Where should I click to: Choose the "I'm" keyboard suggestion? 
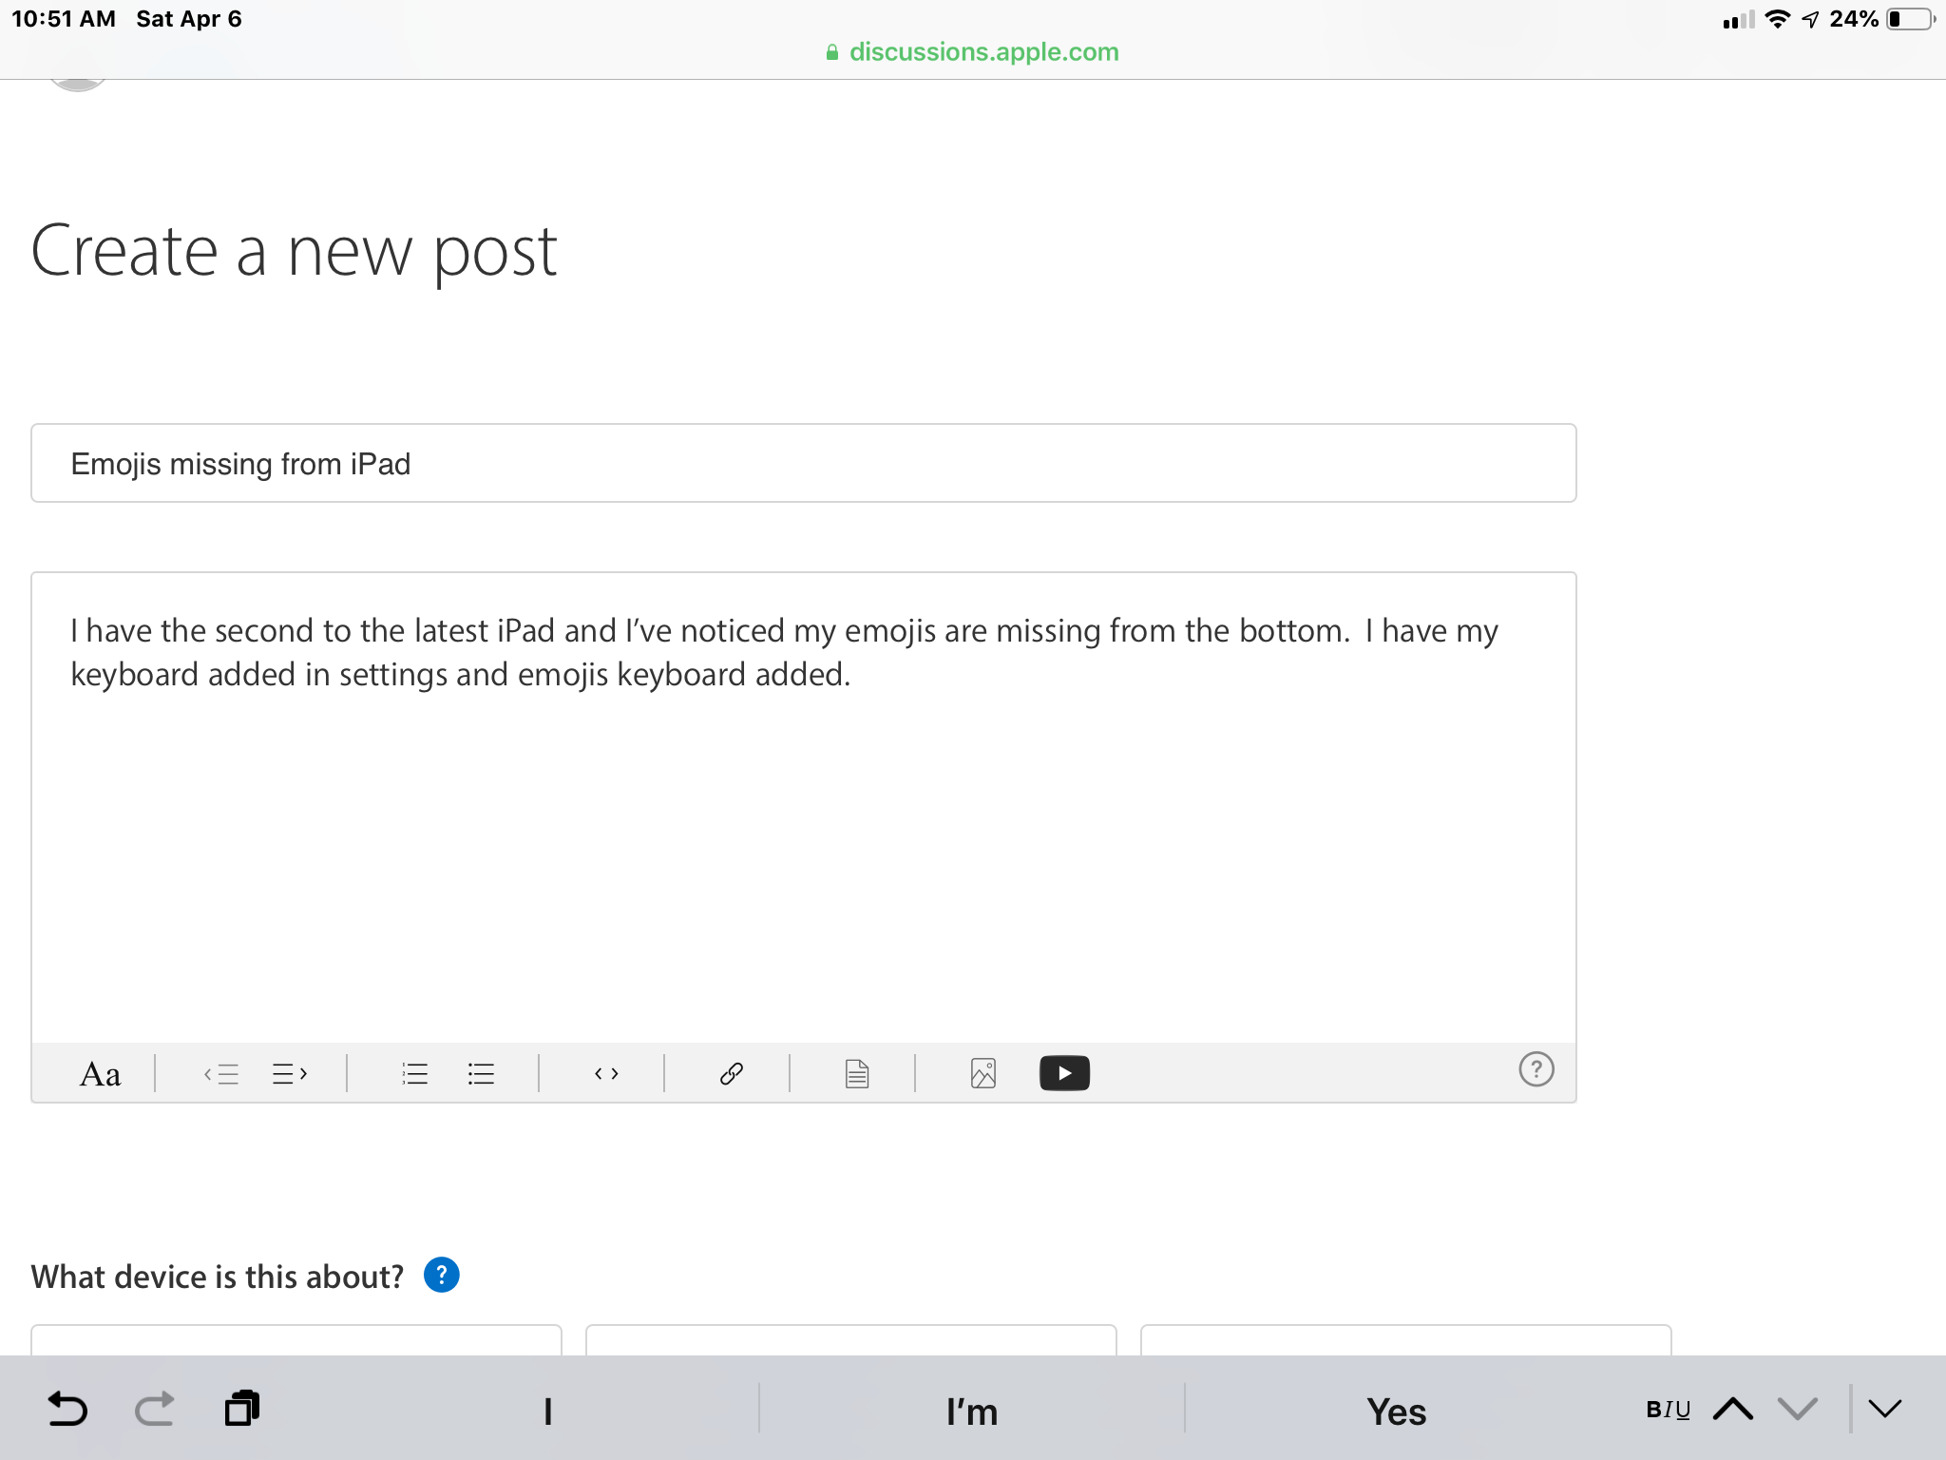(971, 1412)
